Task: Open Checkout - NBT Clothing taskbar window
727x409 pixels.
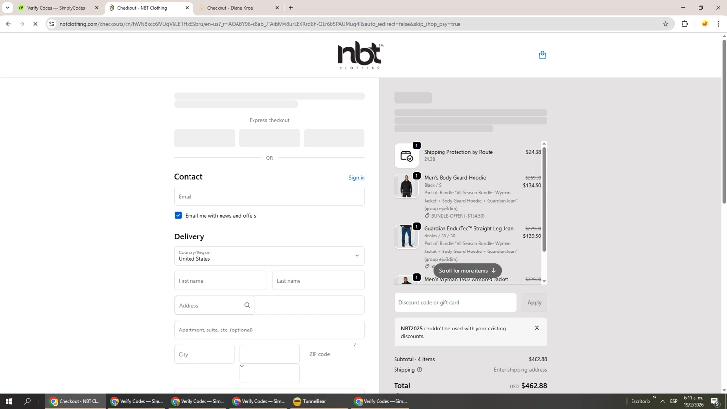Action: (76, 401)
